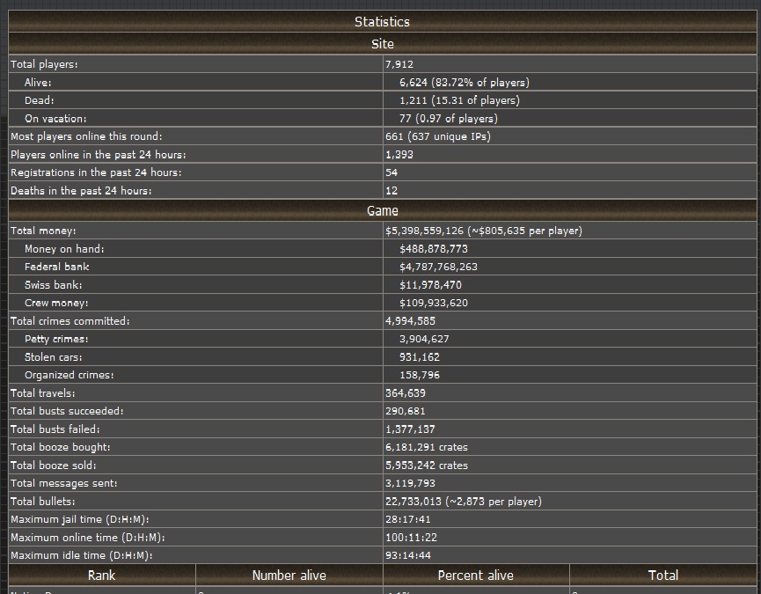Screen dimensions: 761x594
Task: Click 'Maximum jail time (D:H:M):' label
Action: tap(79, 519)
